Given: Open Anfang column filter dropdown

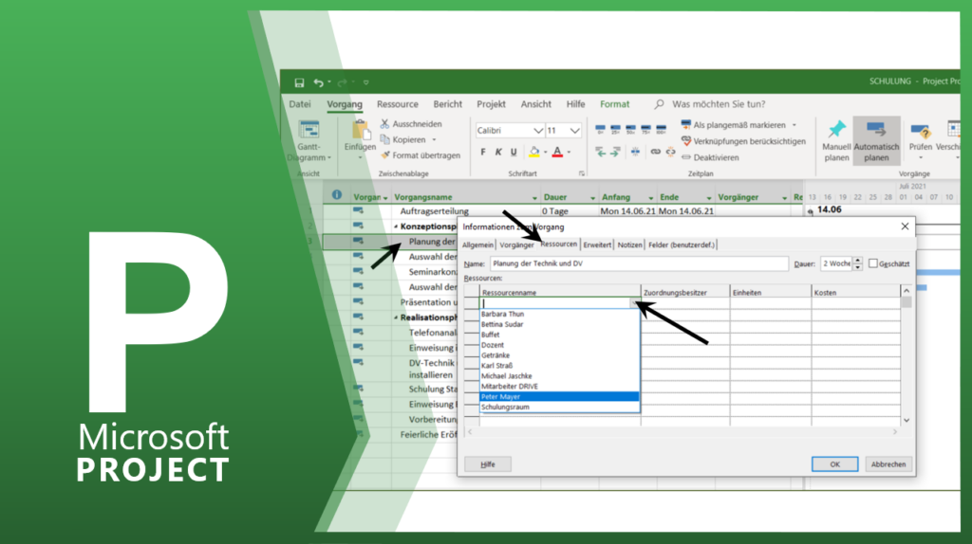Looking at the screenshot, I should [651, 198].
